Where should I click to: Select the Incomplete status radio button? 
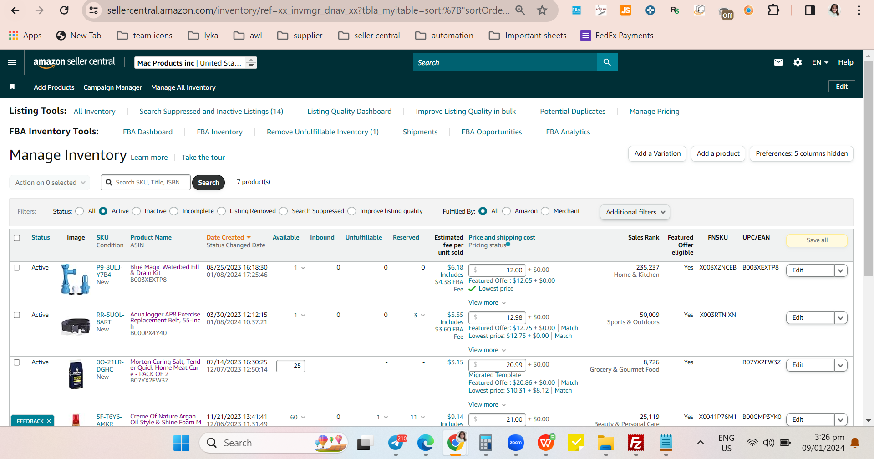[174, 211]
